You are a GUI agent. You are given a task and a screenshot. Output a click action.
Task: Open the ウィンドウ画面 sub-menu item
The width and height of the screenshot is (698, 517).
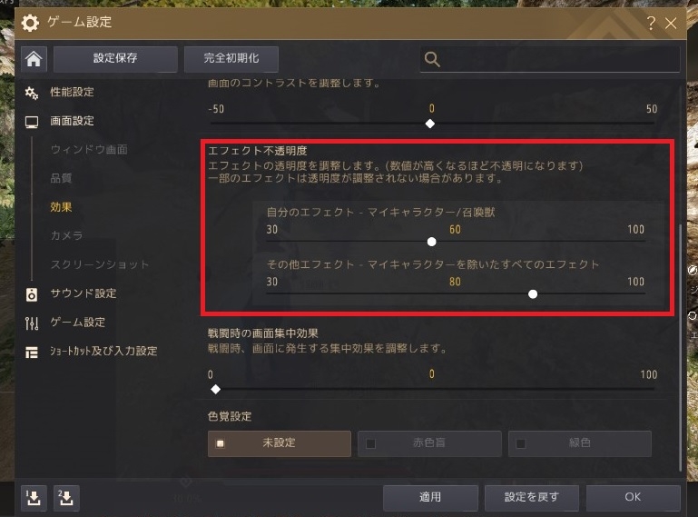(x=89, y=149)
